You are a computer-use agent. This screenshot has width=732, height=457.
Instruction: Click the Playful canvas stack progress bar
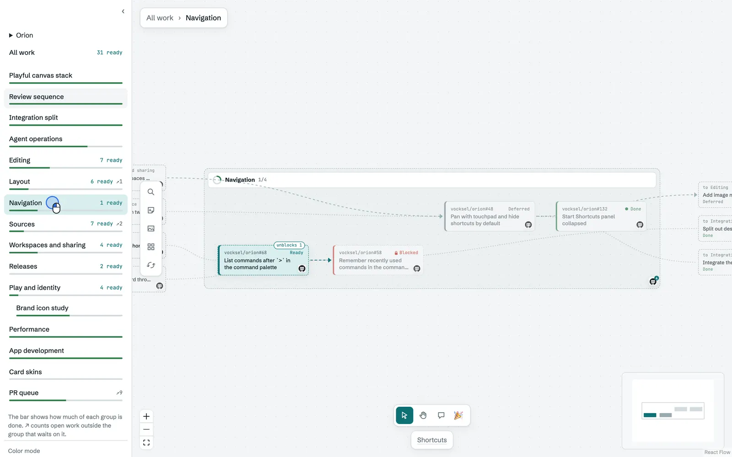(66, 83)
